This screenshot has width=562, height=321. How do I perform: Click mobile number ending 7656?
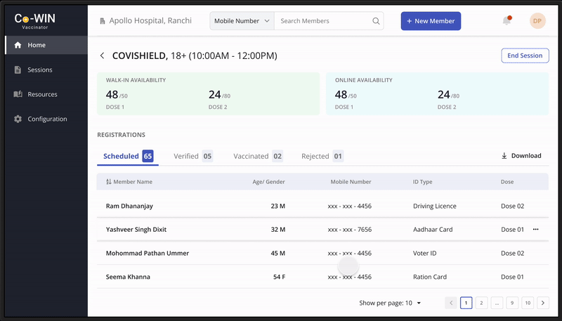click(349, 229)
